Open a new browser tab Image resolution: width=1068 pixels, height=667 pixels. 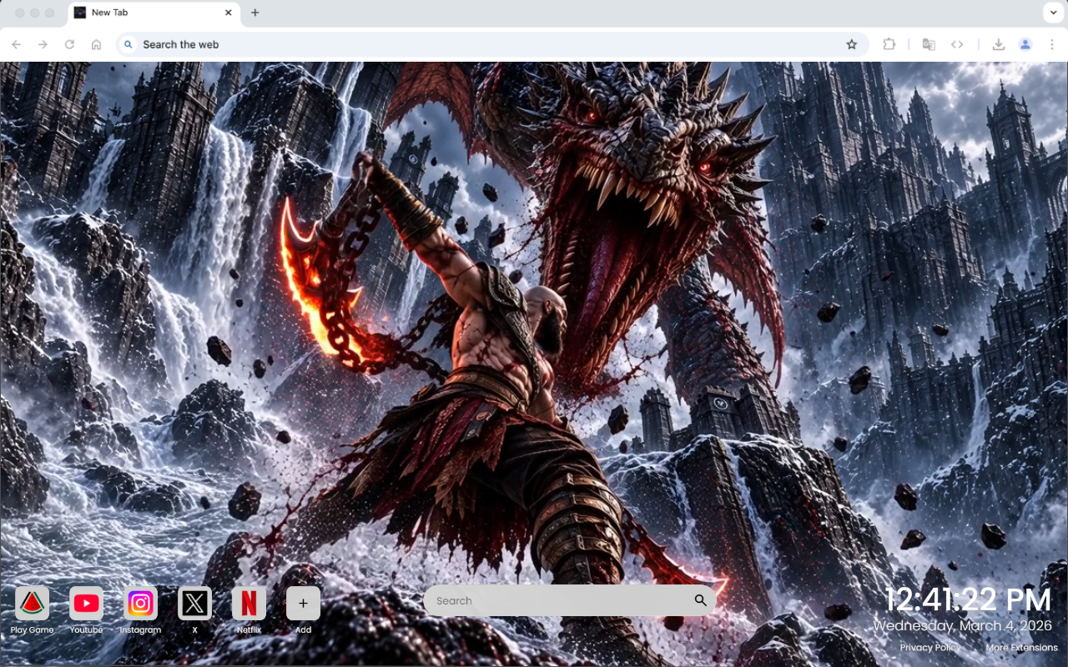click(254, 13)
